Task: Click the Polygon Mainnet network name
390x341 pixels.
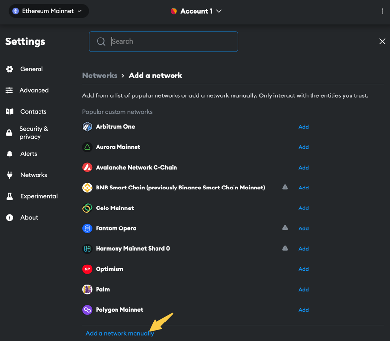Action: [x=119, y=310]
